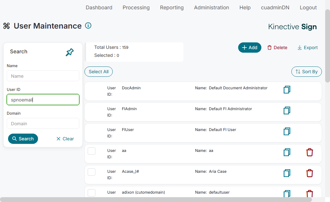This screenshot has height=202, width=330.
Task: Delete user aa with trash icon
Action: click(x=309, y=152)
